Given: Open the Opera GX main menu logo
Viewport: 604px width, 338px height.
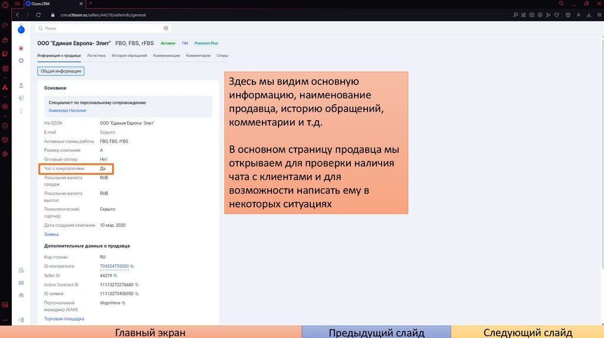Looking at the screenshot, I should pyautogui.click(x=5, y=4).
